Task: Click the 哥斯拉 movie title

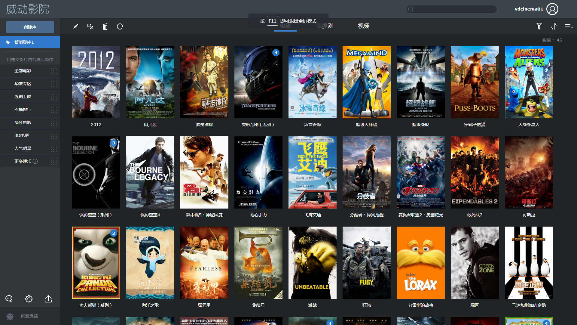Action: click(x=529, y=215)
